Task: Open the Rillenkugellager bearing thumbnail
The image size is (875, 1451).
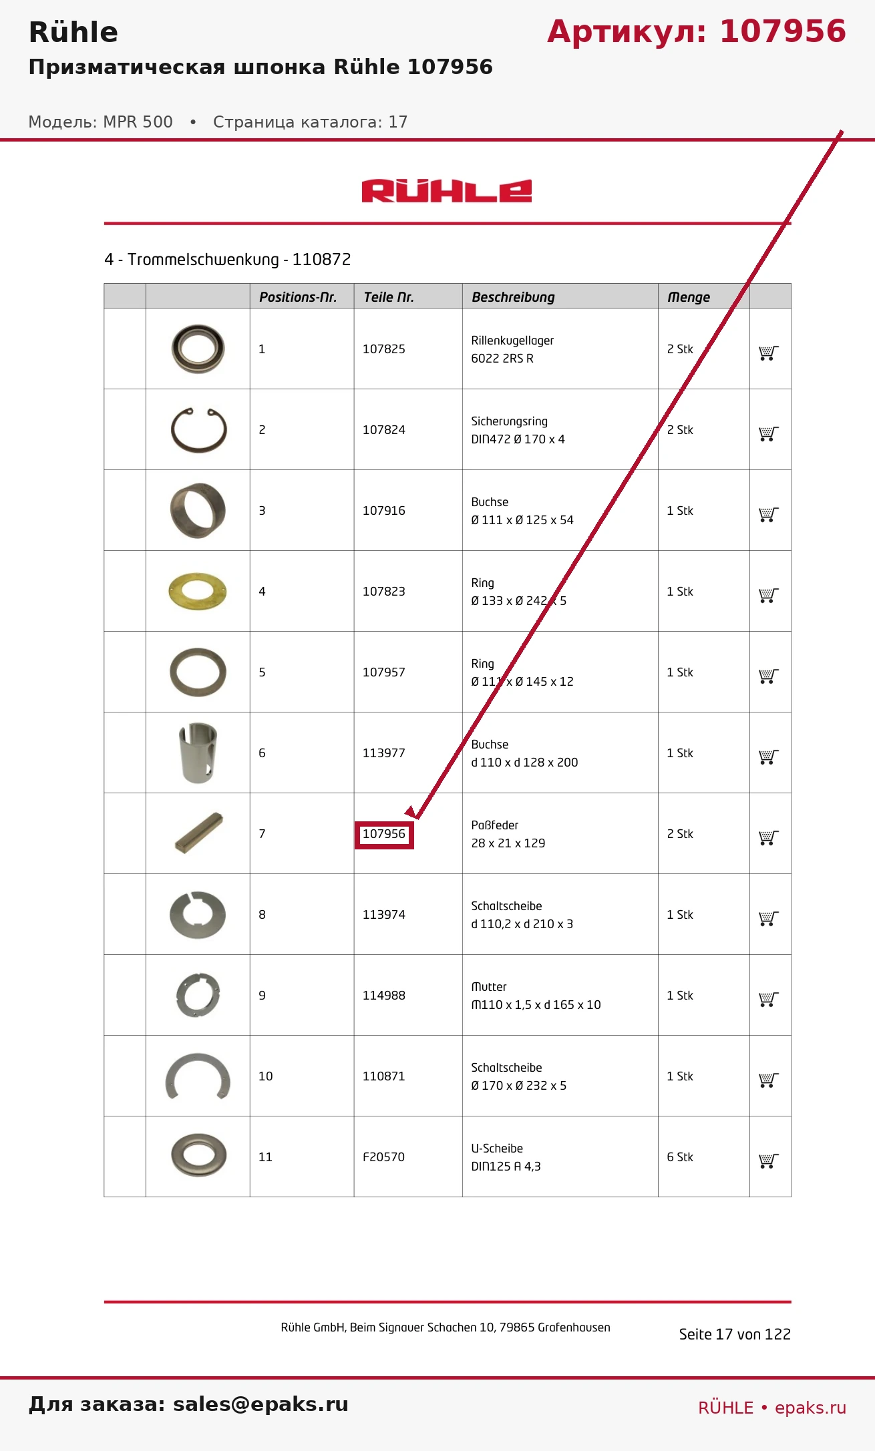Action: point(198,349)
